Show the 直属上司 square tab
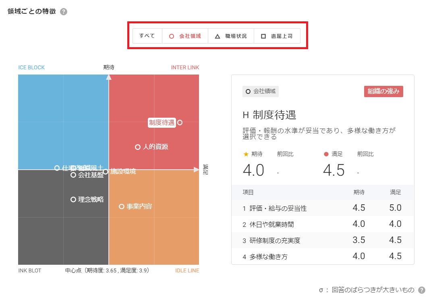This screenshot has height=299, width=433. (277, 36)
